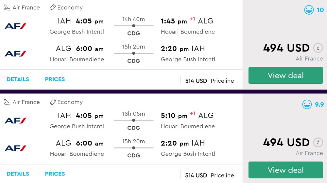The image size is (327, 183).
Task: Click the Economy ticket tag icon in first result
Action: (x=52, y=7)
